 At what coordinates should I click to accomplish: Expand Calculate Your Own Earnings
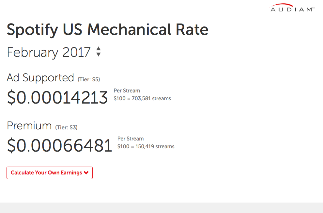tap(50, 173)
